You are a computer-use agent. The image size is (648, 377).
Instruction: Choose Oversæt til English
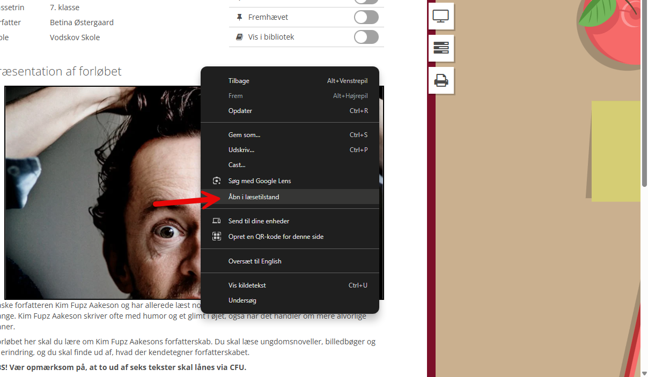pyautogui.click(x=255, y=261)
